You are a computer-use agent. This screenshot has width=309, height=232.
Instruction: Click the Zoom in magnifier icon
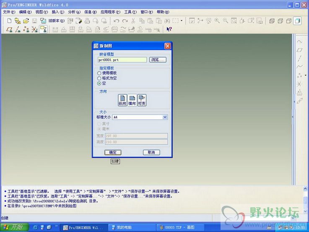217,21
